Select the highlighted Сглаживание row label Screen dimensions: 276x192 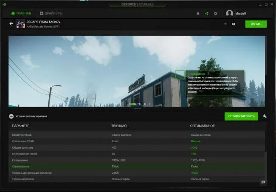(x=20, y=167)
